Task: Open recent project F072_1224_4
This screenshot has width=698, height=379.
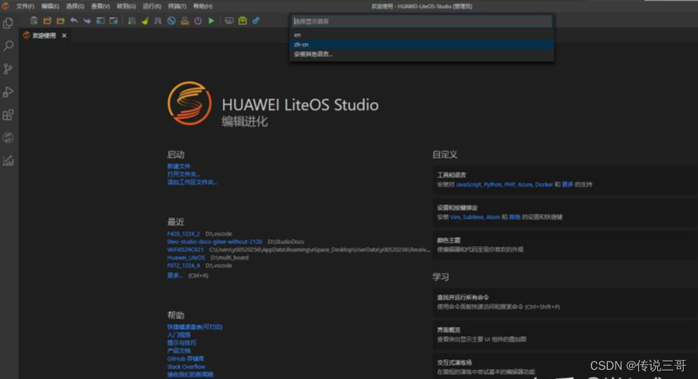Action: coord(183,266)
